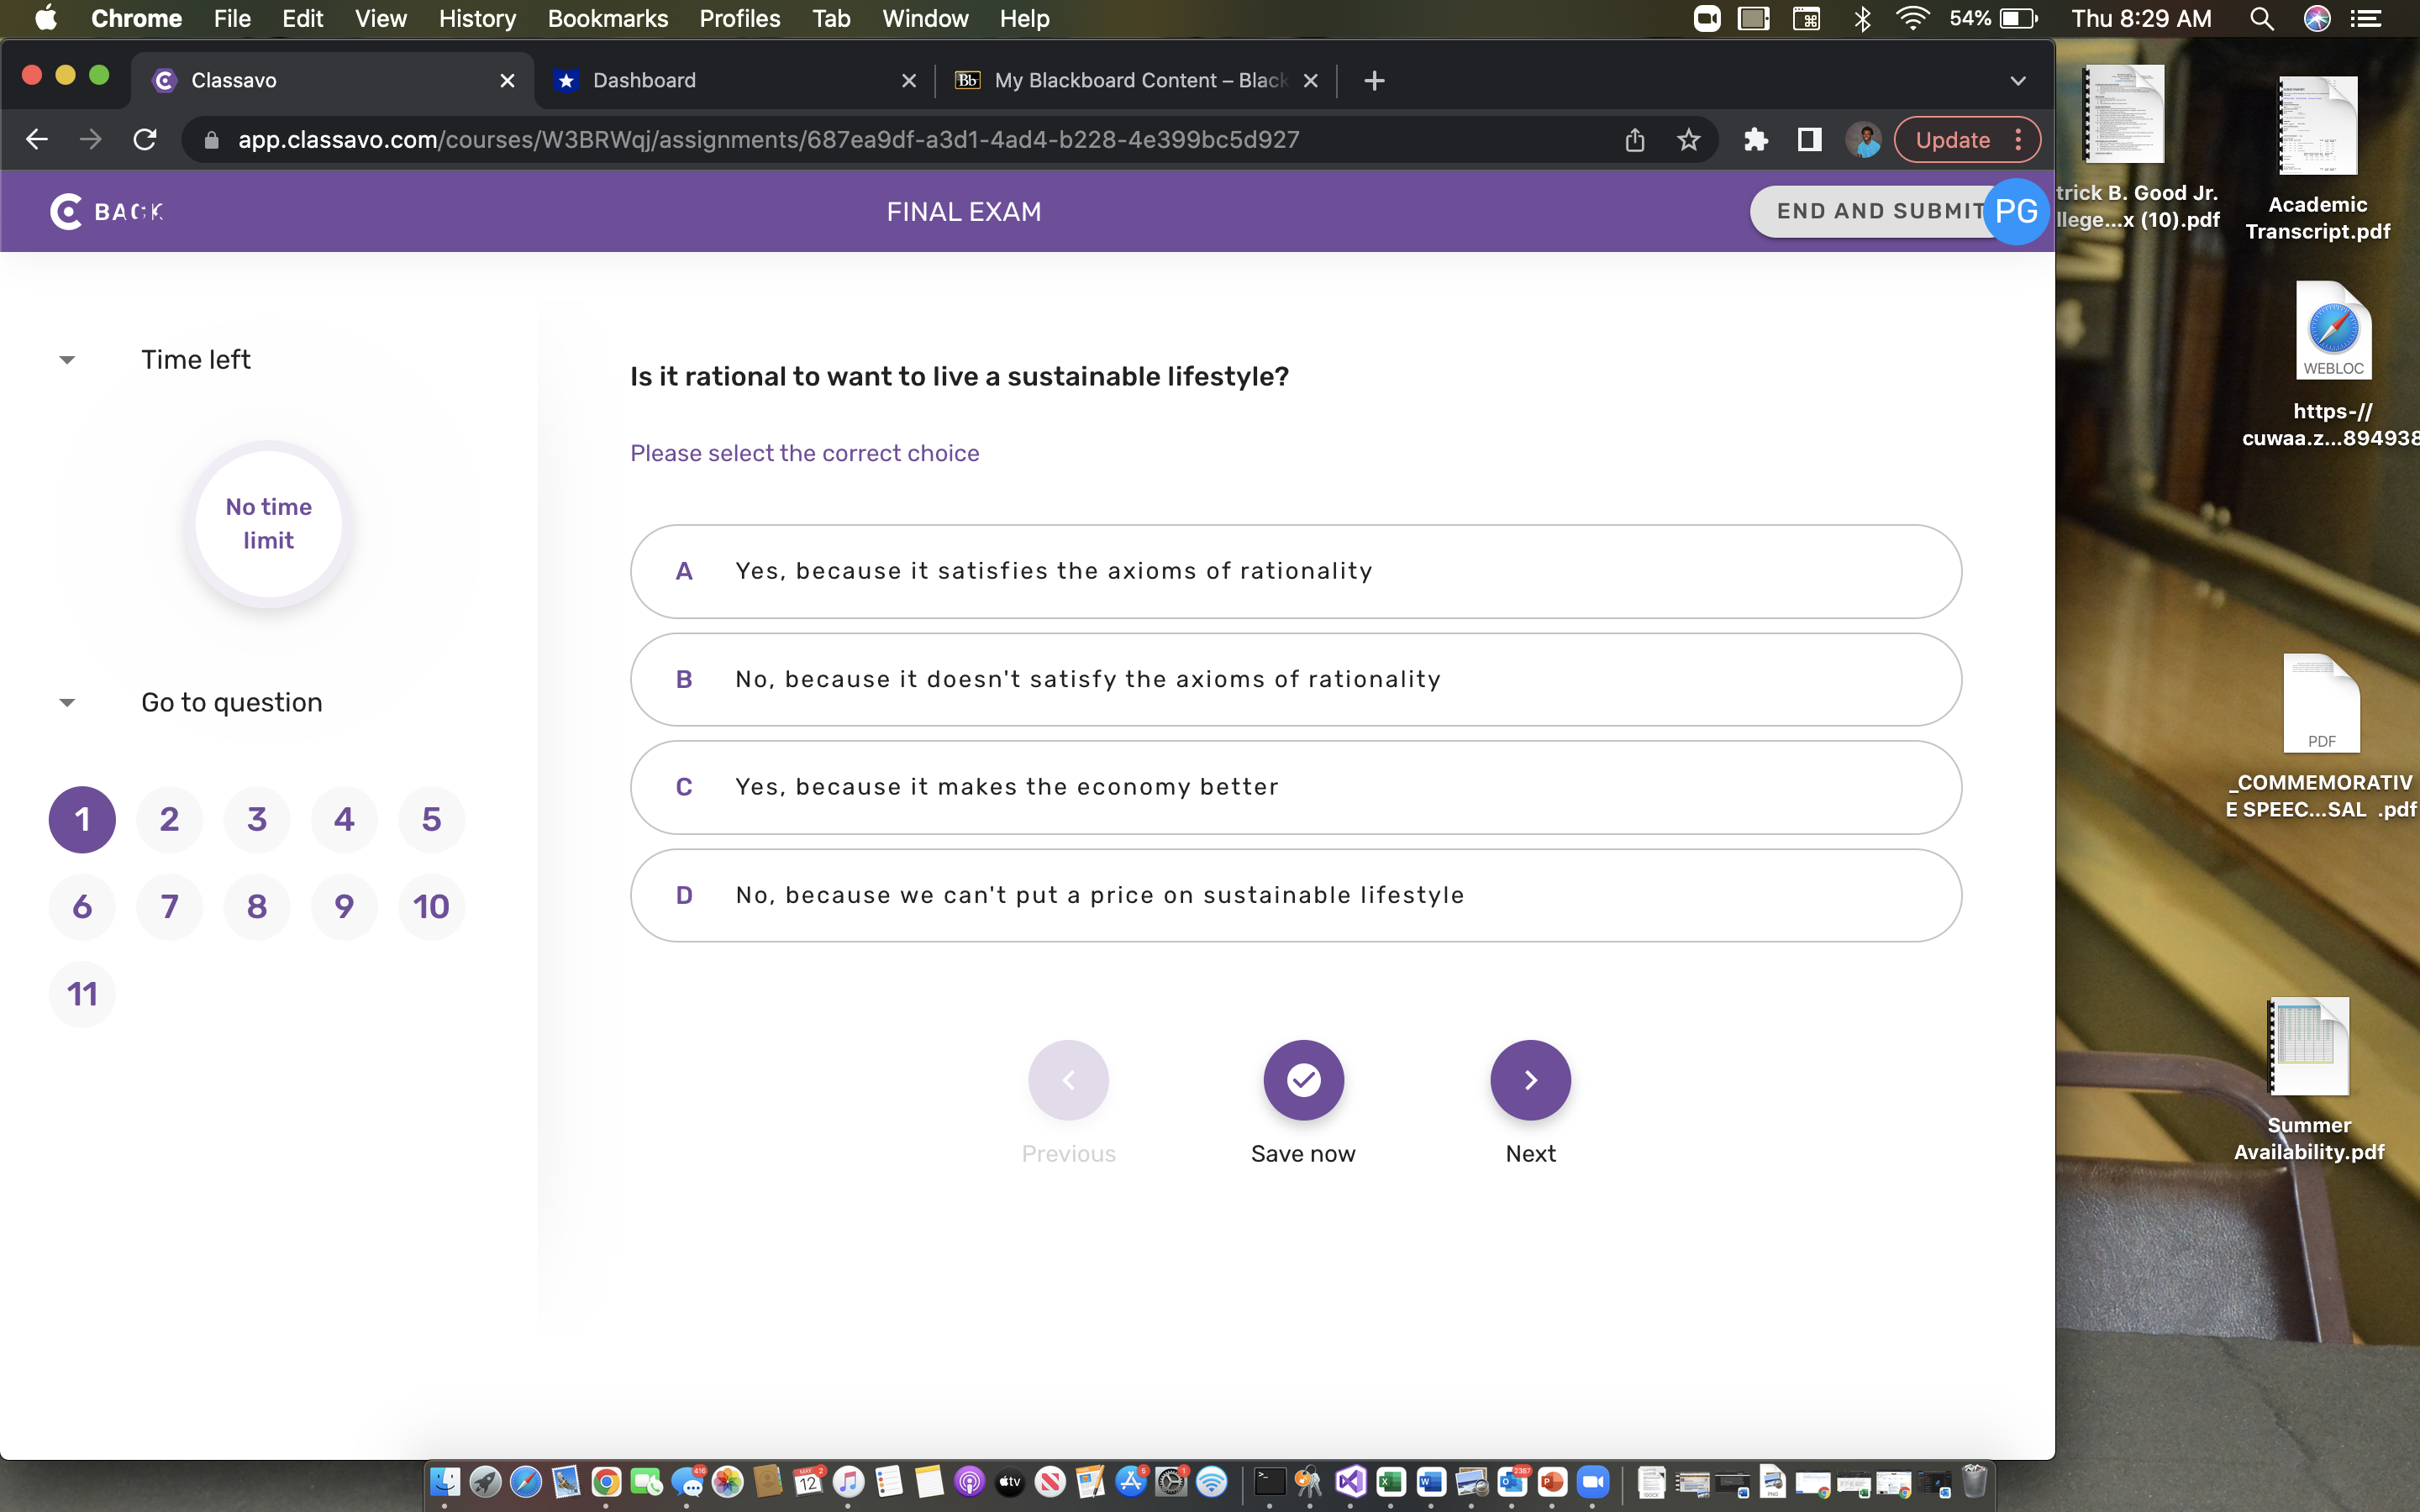Click the Save now checkmark icon

coord(1302,1080)
